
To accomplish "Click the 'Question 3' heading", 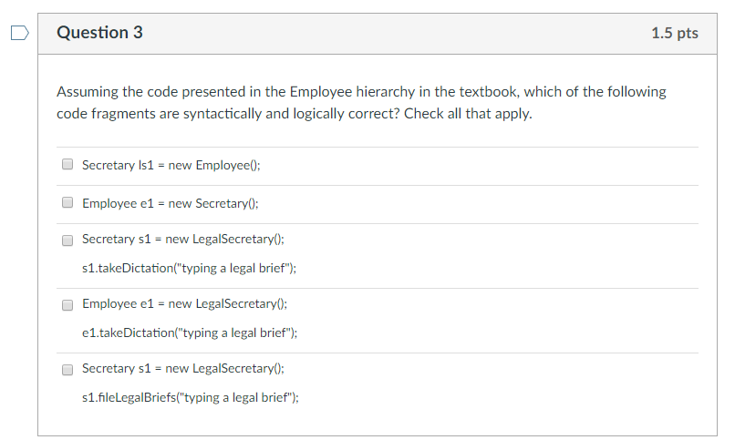I will (99, 33).
